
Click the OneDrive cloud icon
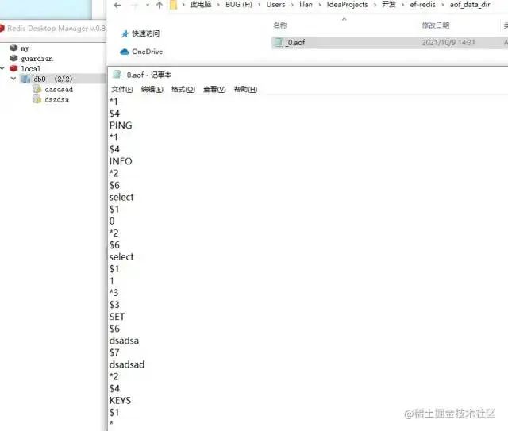125,52
